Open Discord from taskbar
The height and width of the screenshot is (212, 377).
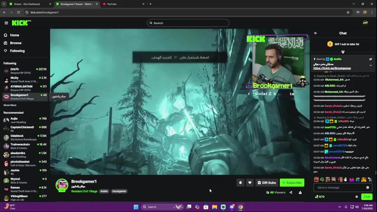(x=232, y=207)
